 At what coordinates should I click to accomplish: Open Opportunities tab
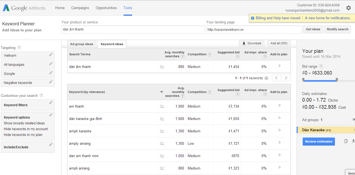[106, 8]
